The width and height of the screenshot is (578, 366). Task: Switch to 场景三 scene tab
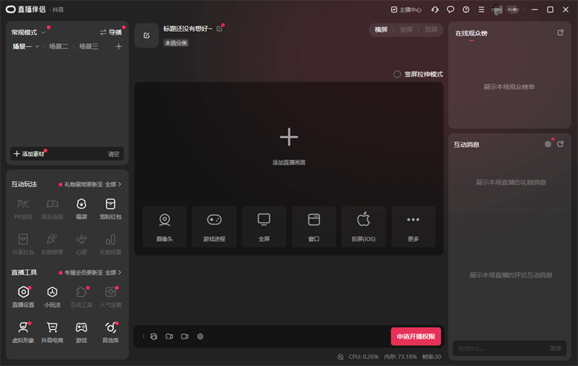(x=88, y=46)
